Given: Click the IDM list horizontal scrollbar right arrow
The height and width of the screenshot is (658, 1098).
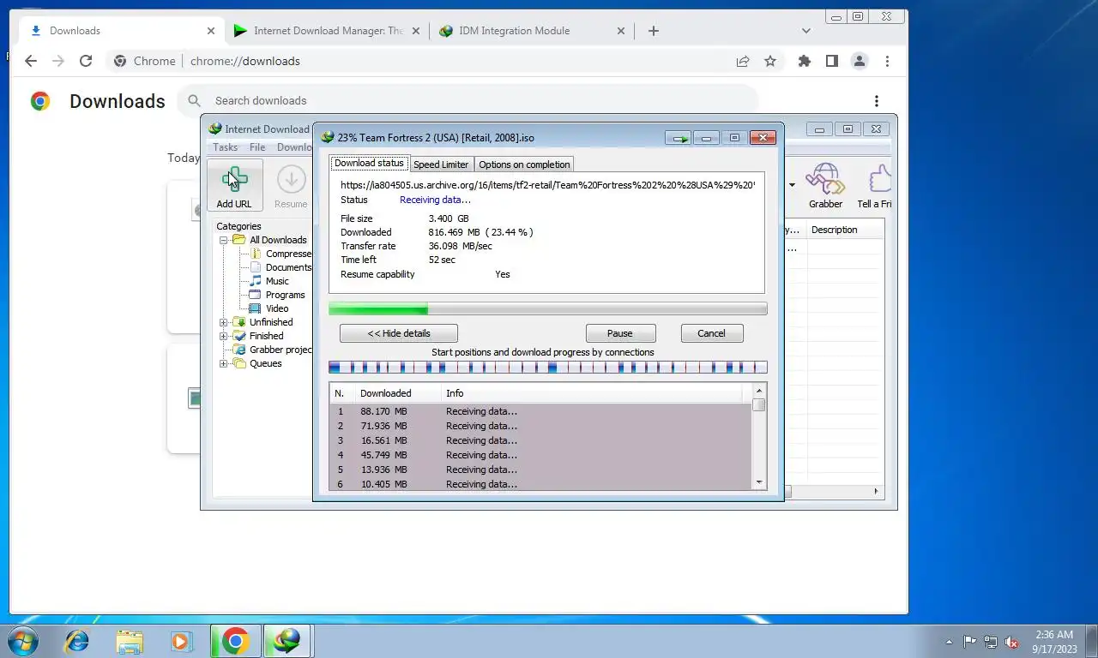Looking at the screenshot, I should click(x=877, y=492).
